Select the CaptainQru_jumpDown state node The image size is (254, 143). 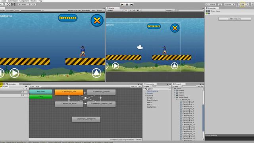click(86, 119)
